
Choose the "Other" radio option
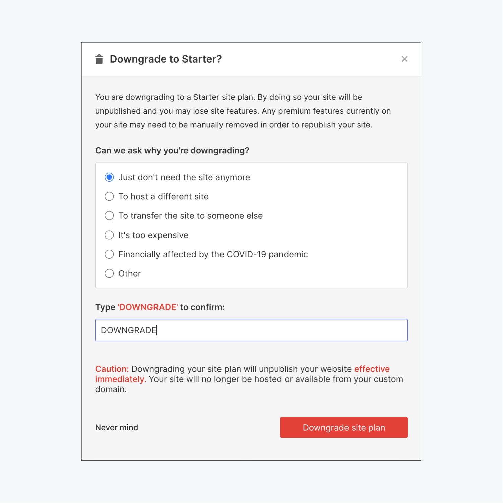coord(109,274)
